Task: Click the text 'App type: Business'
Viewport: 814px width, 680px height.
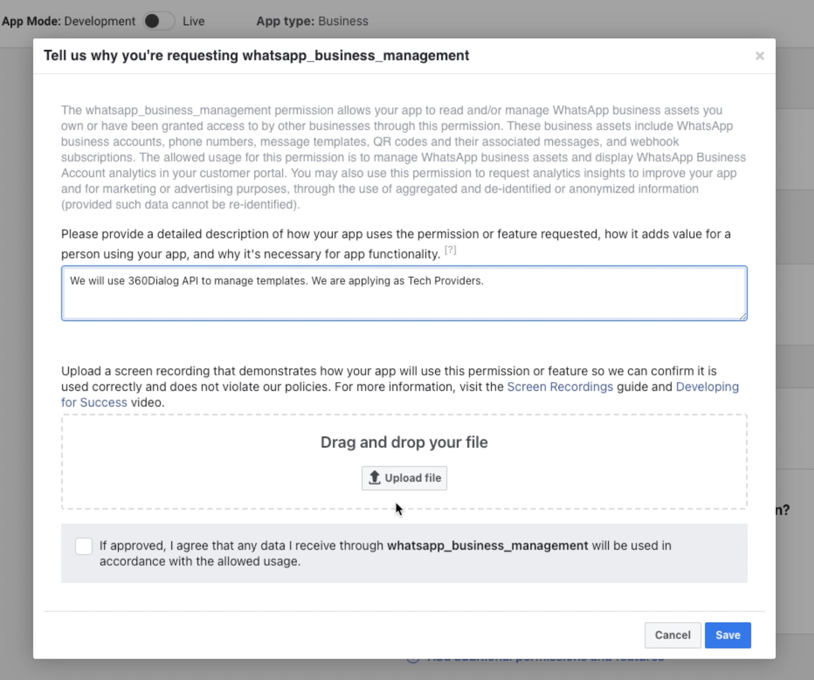Action: pos(312,21)
